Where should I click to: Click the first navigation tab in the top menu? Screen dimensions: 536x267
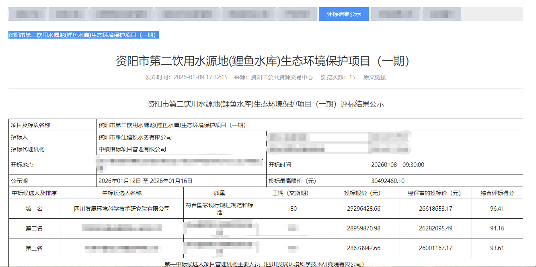point(27,14)
